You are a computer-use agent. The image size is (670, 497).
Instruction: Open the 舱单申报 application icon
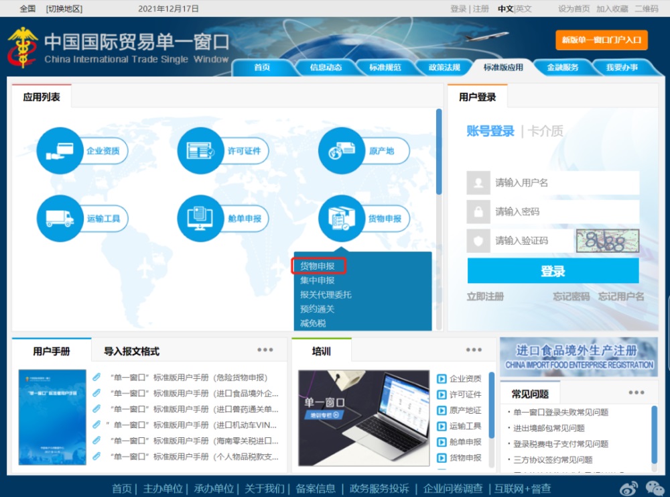pyautogui.click(x=200, y=219)
